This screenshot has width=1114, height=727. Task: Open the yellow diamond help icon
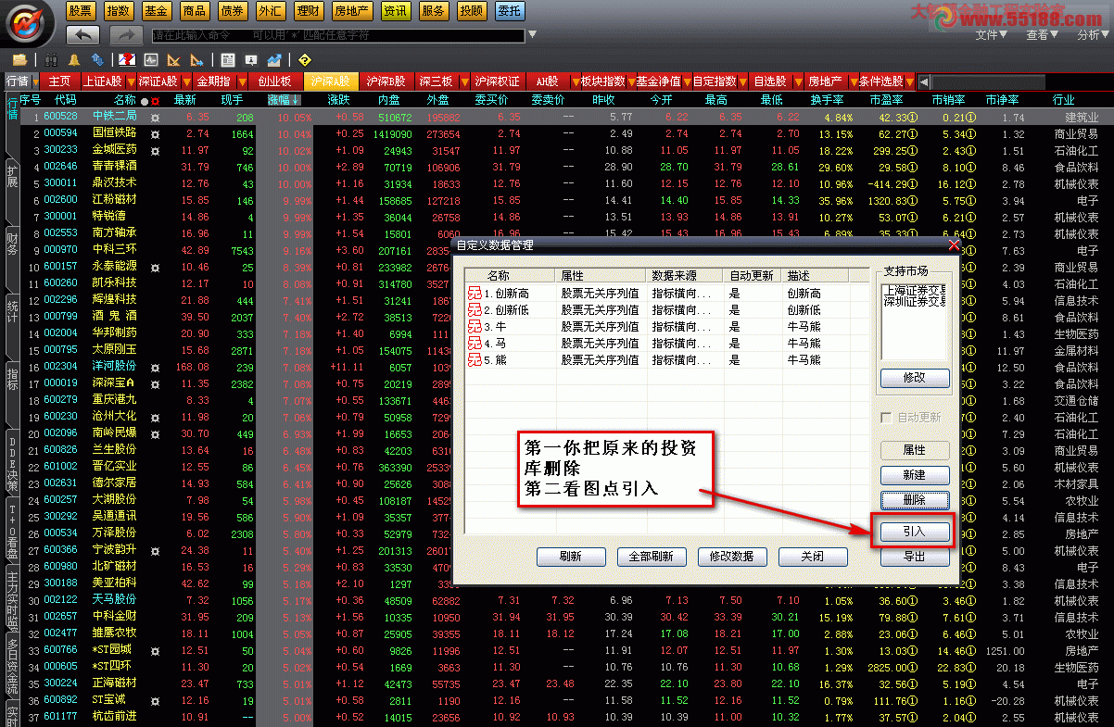[305, 60]
